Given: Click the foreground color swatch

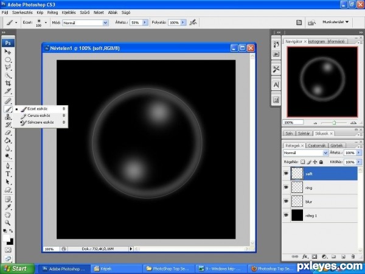Looking at the screenshot, I should (6, 238).
